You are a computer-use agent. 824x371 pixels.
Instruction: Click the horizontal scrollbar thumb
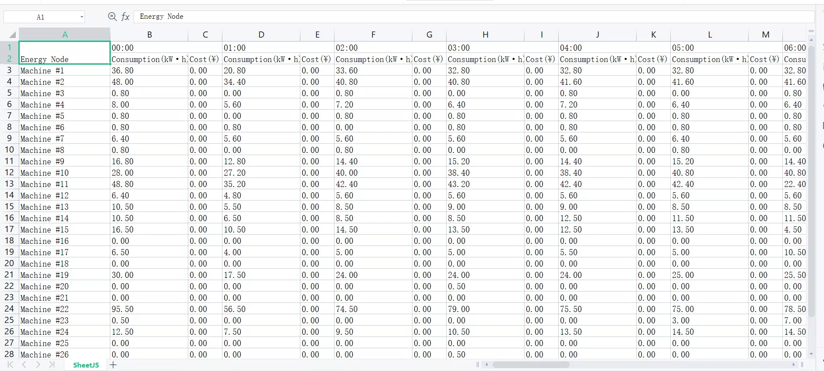(x=531, y=364)
